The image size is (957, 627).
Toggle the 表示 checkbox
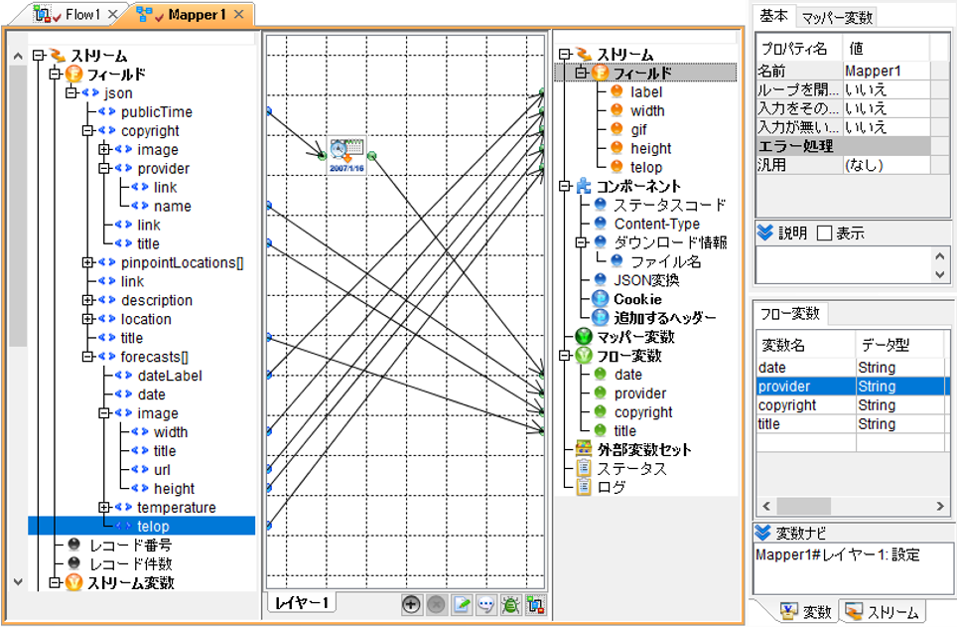824,233
